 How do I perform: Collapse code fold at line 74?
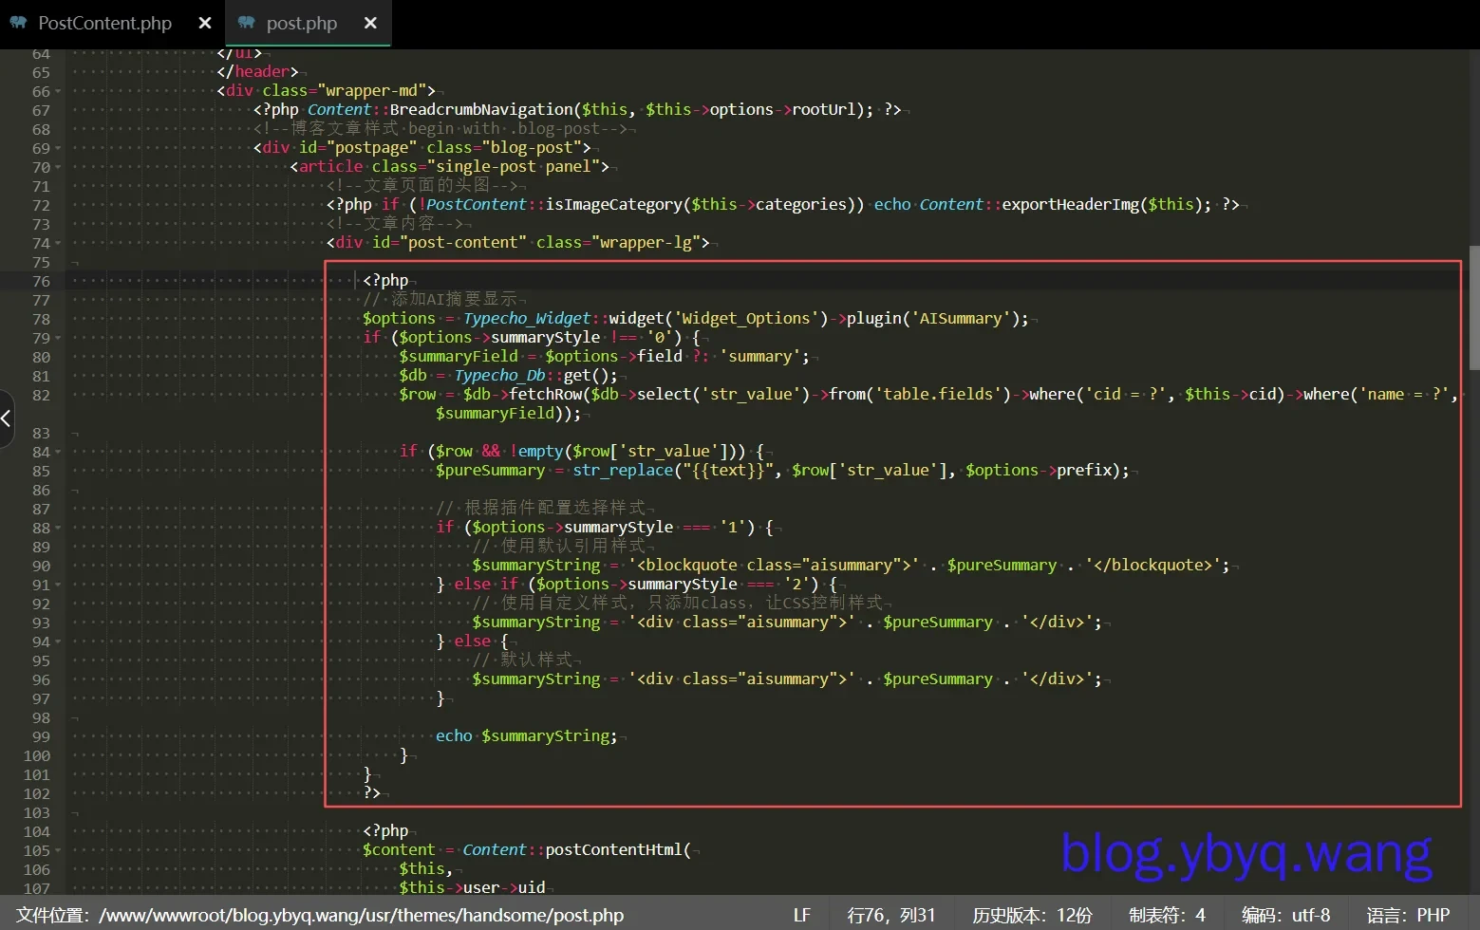pos(59,244)
